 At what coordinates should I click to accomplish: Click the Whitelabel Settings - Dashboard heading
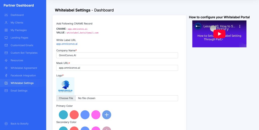(84, 10)
